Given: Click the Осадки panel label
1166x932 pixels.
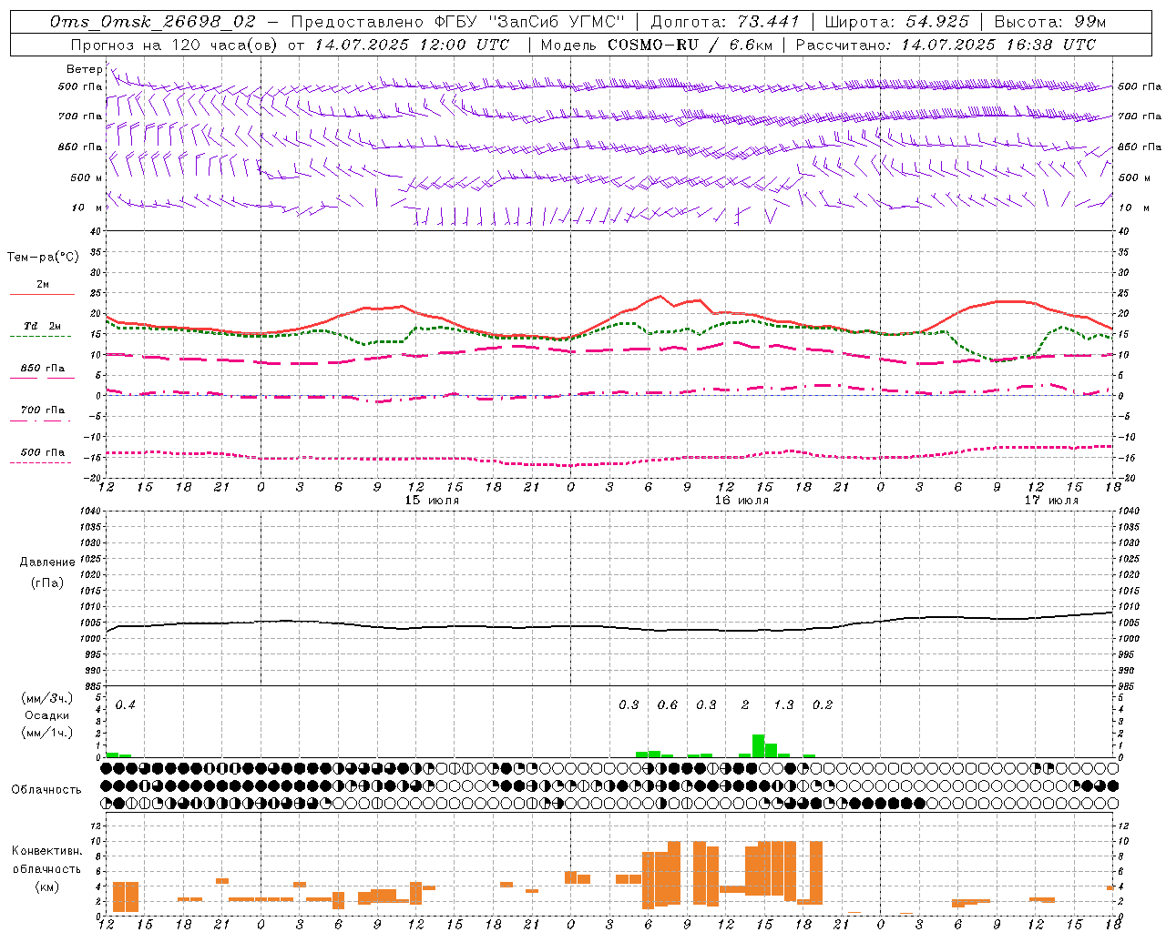Looking at the screenshot, I should [47, 715].
